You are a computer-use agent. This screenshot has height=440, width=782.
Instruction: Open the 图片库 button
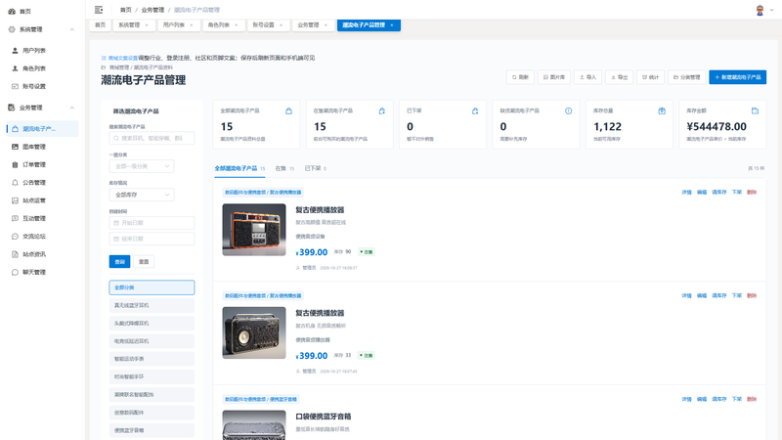(554, 77)
